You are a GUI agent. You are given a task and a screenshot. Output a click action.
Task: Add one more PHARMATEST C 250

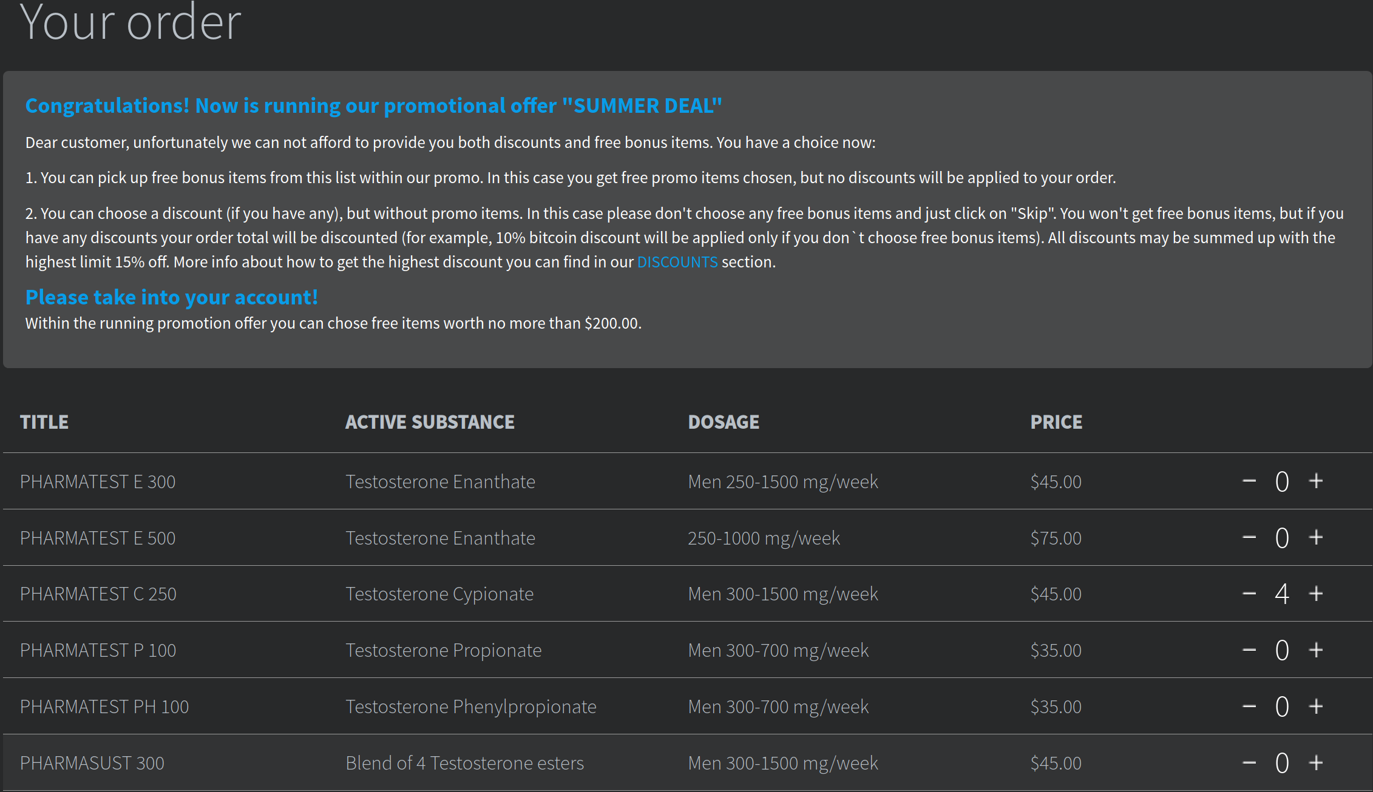point(1316,594)
